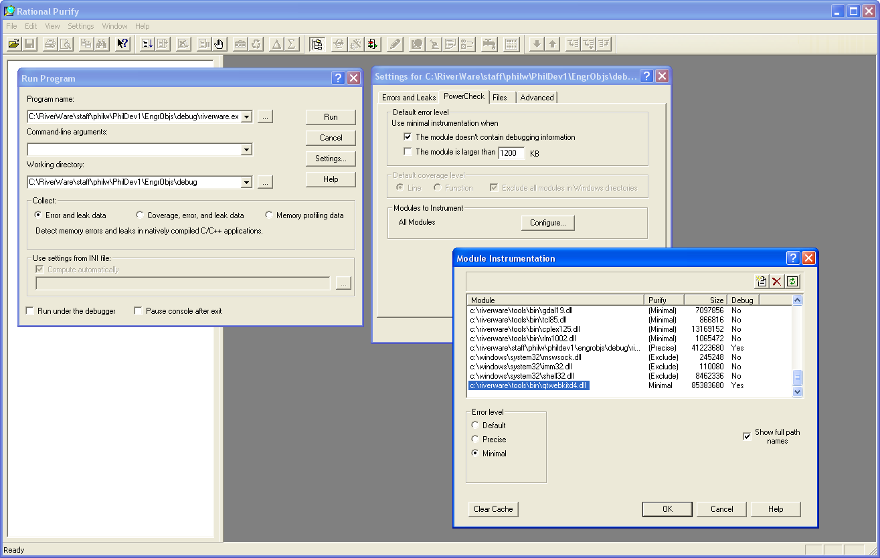Click the up arrow toolbar icon
Image resolution: width=880 pixels, height=558 pixels.
click(551, 44)
